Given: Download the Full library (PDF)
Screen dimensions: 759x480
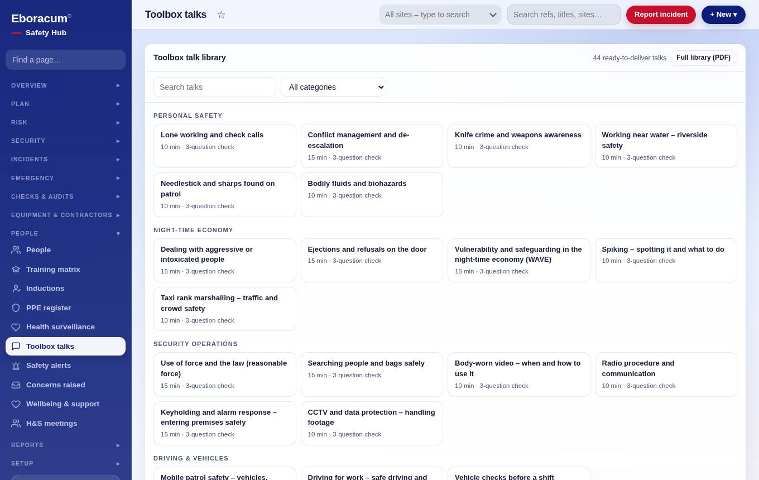Looking at the screenshot, I should coord(703,58).
